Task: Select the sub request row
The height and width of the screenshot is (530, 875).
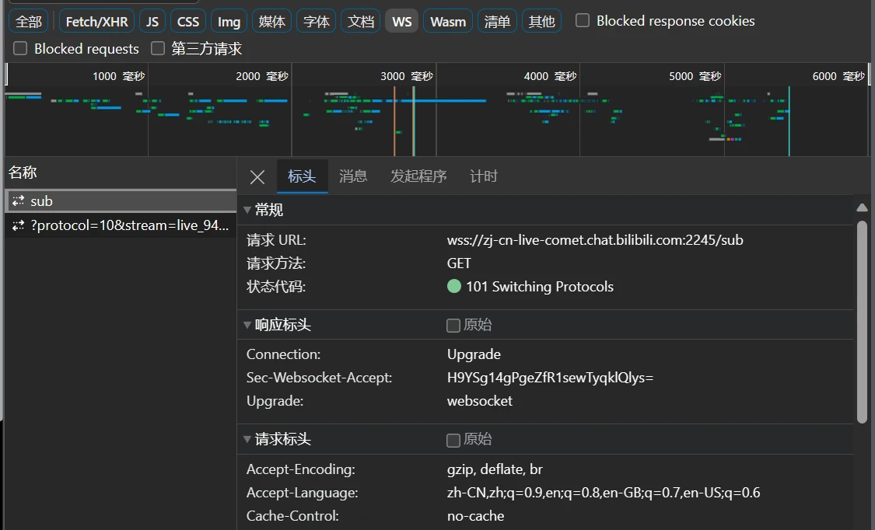Action: pyautogui.click(x=121, y=201)
